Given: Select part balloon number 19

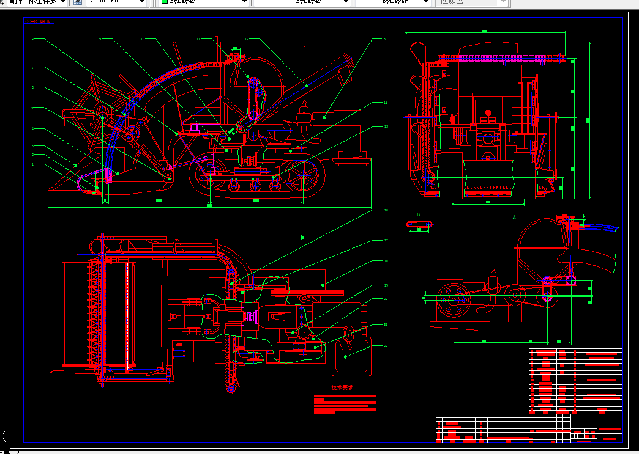Looking at the screenshot, I should pyautogui.click(x=386, y=285).
